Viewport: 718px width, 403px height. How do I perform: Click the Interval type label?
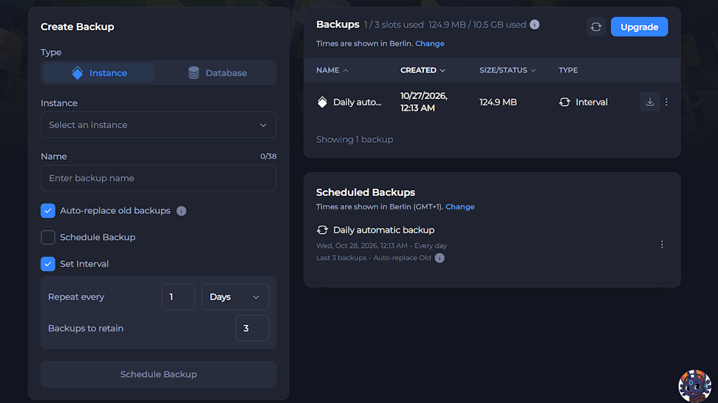591,102
